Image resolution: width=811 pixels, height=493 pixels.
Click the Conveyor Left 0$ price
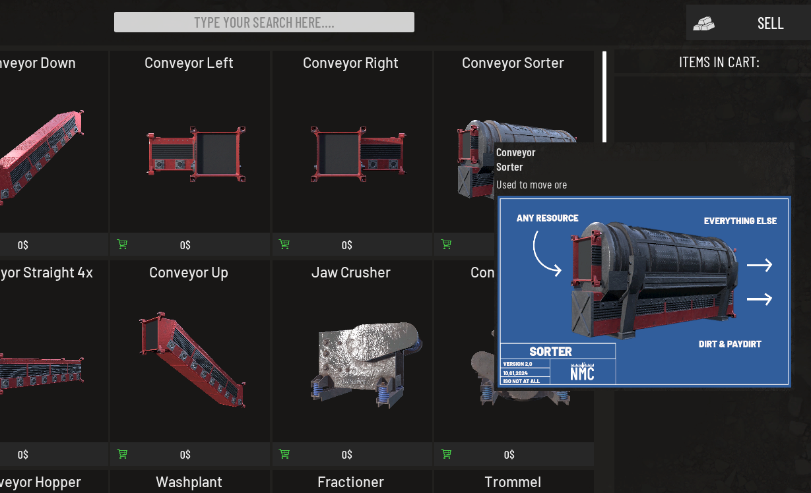point(185,245)
